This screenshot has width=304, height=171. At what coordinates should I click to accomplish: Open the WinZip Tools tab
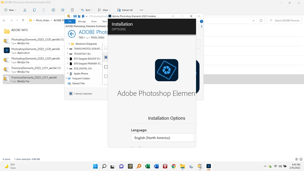pos(104,21)
